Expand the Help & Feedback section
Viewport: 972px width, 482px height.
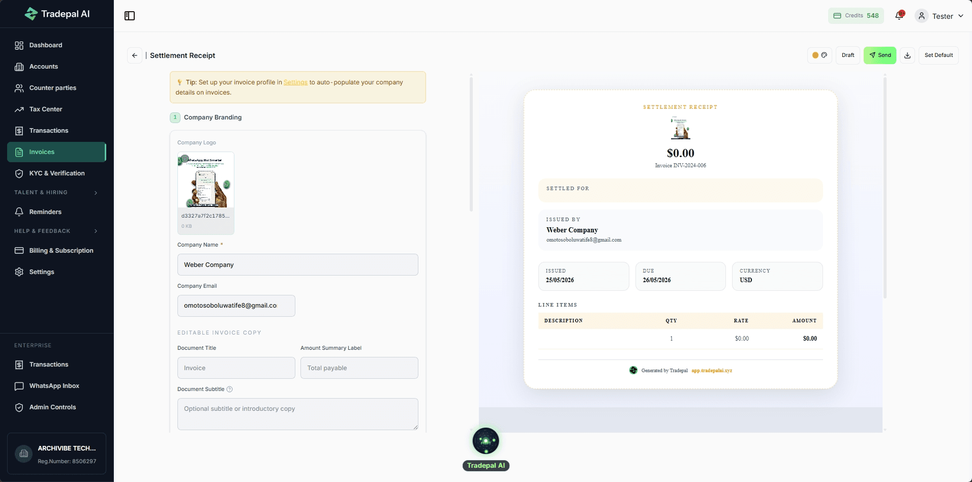pyautogui.click(x=56, y=231)
